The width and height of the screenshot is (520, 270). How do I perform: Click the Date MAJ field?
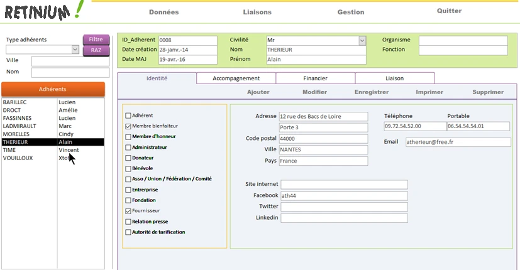click(x=188, y=60)
